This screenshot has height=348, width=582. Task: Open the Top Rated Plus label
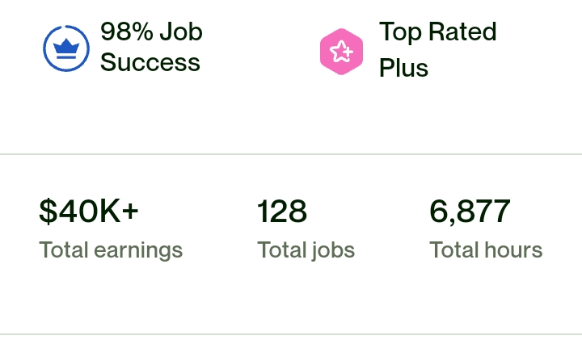tap(437, 49)
